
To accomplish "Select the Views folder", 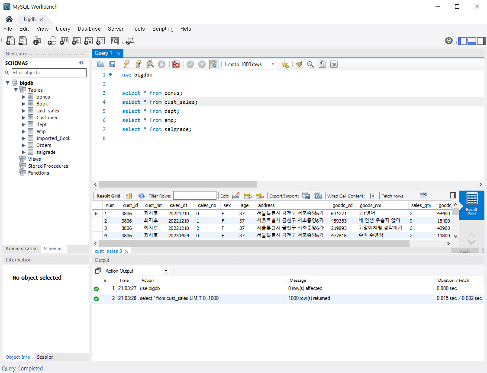I will [x=34, y=159].
